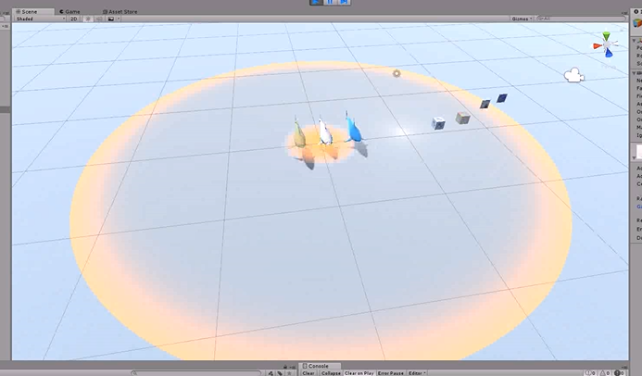
Task: Select the light-colored cube object
Action: click(438, 123)
